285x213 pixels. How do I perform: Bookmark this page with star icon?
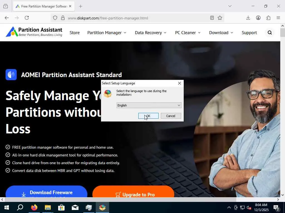(220, 18)
